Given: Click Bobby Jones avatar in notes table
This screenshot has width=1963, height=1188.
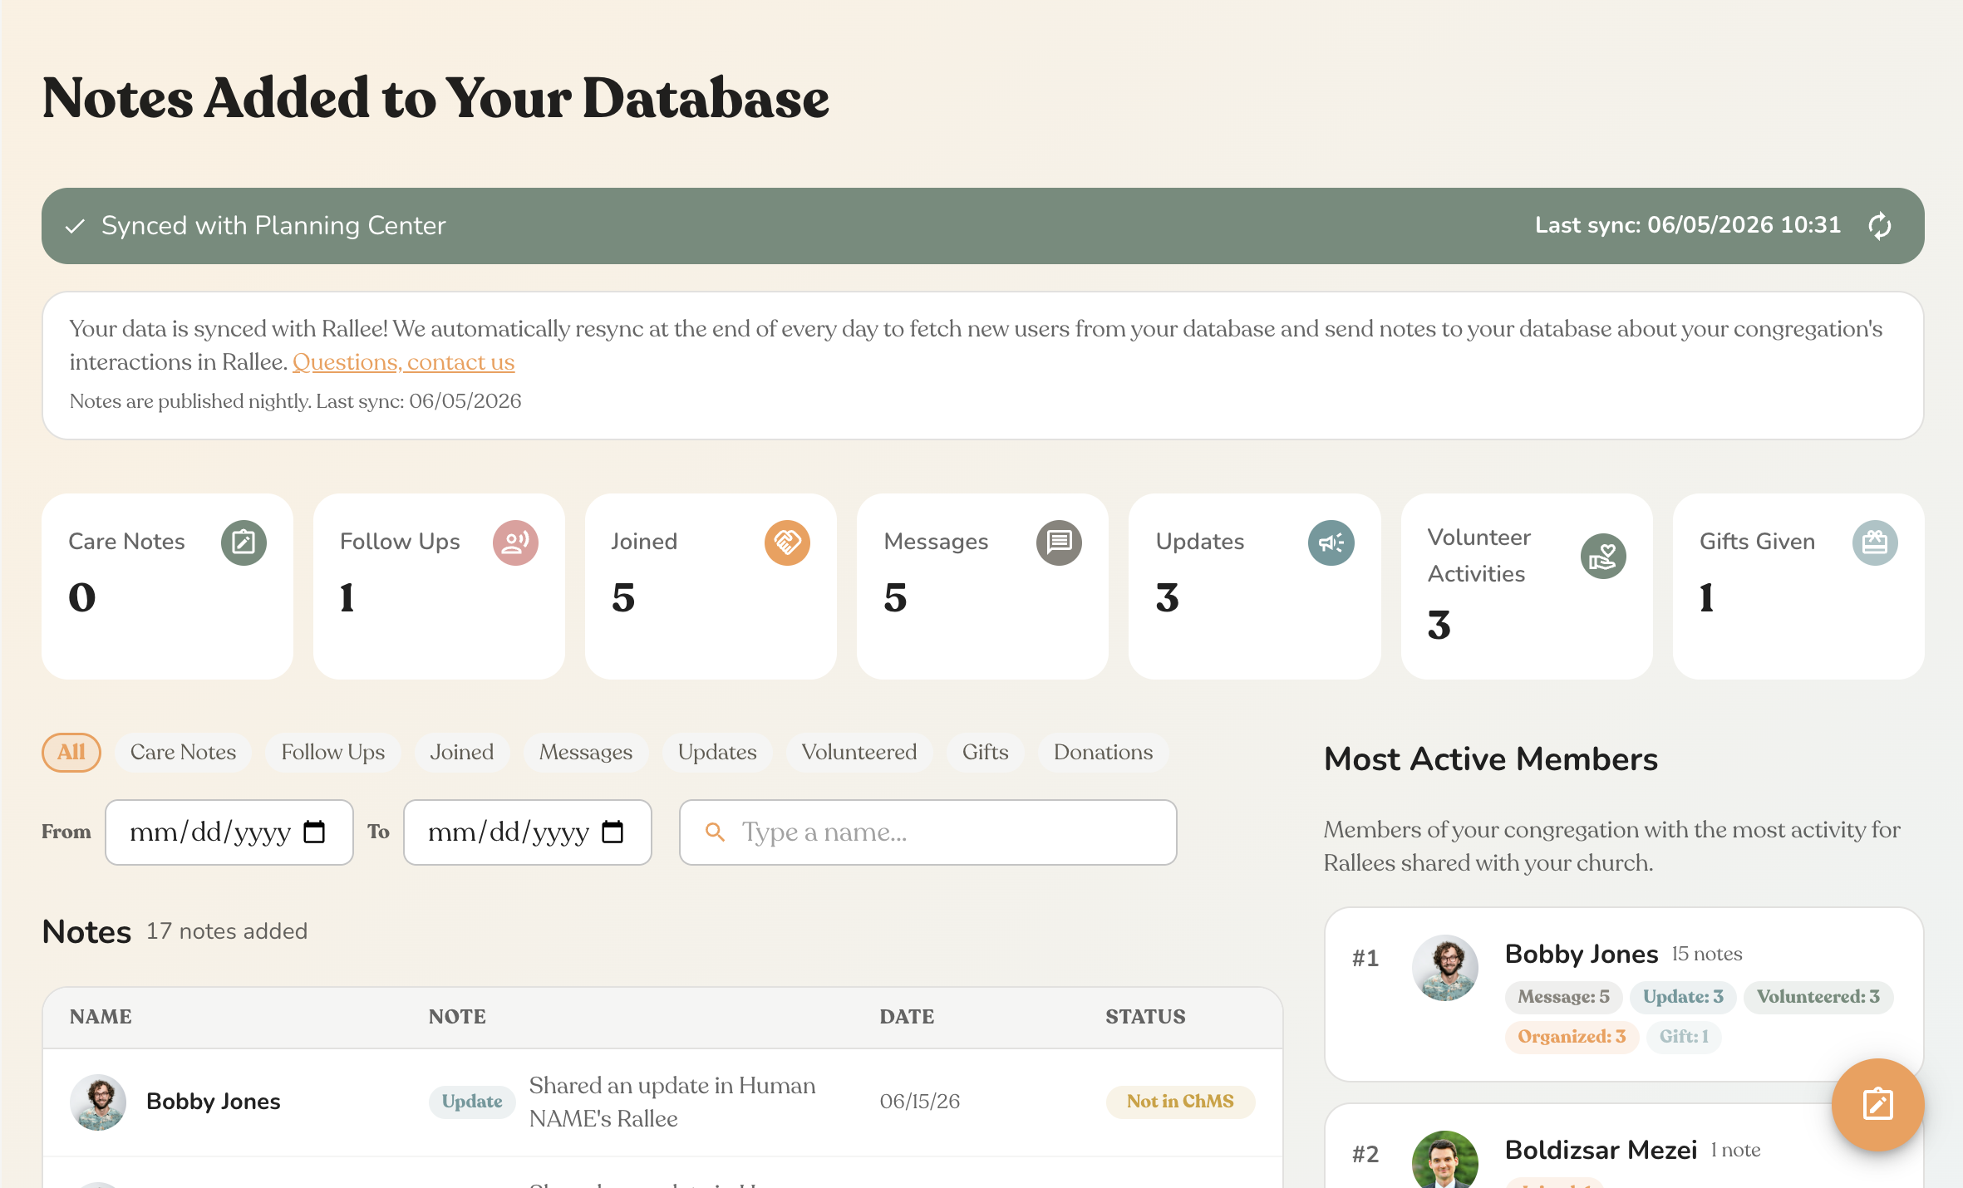Looking at the screenshot, I should click(x=98, y=1102).
